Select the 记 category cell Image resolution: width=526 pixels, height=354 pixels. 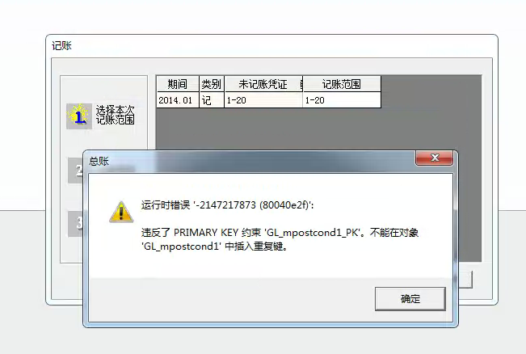click(x=212, y=100)
